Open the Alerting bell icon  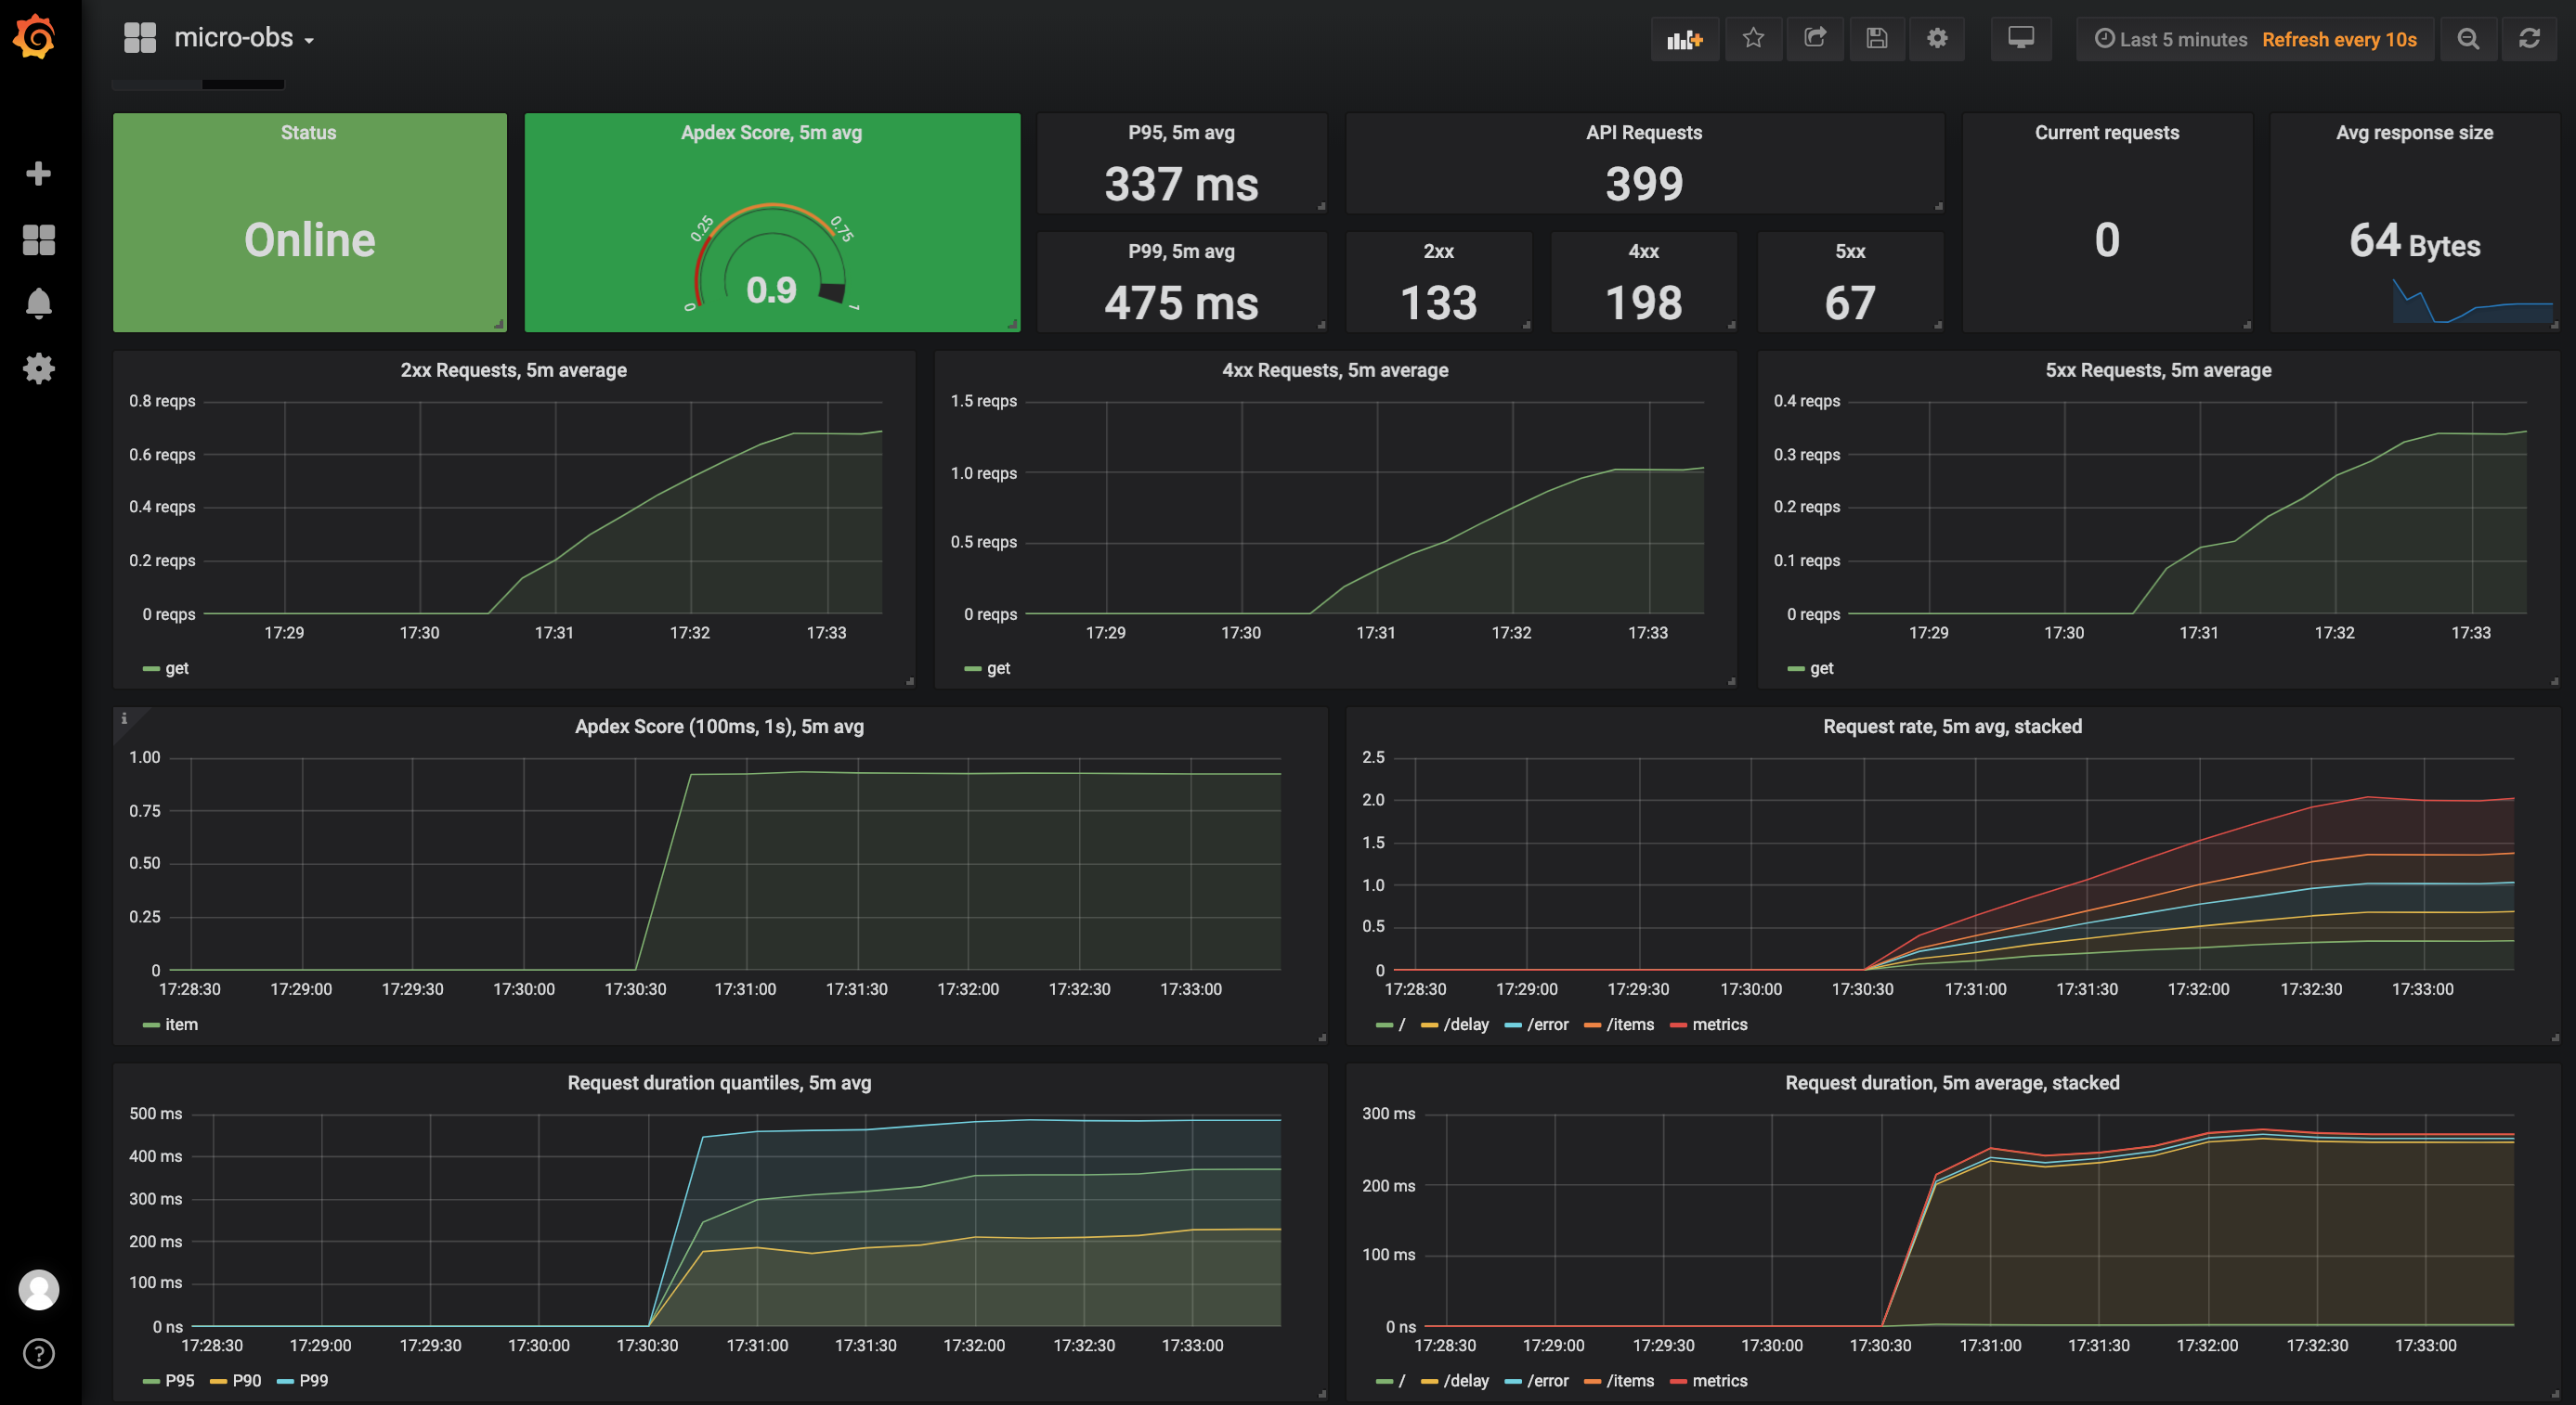[x=38, y=303]
